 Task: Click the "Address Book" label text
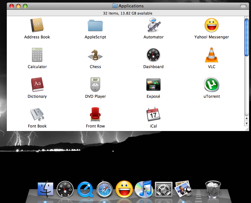37,37
